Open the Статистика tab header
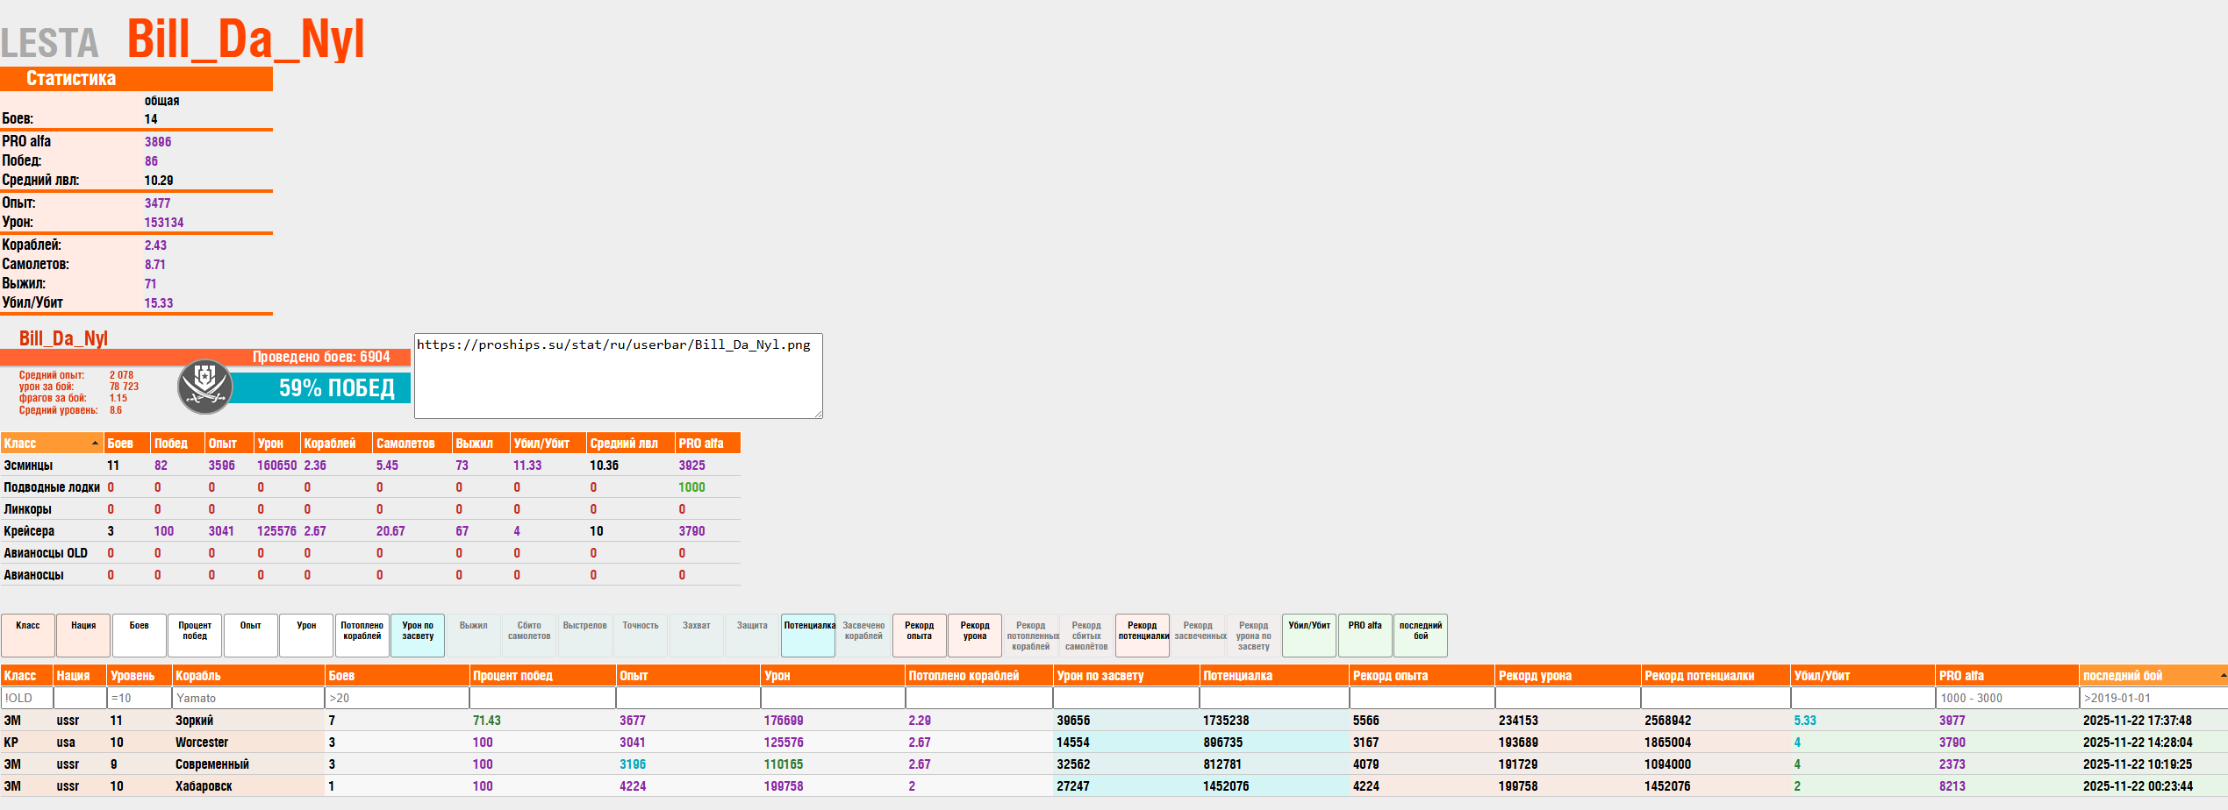 coord(136,79)
